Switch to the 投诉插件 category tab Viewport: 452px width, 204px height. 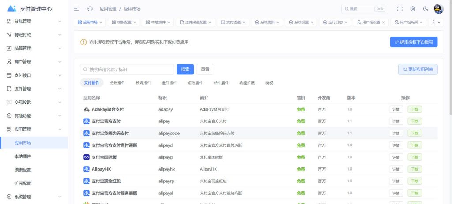[143, 83]
